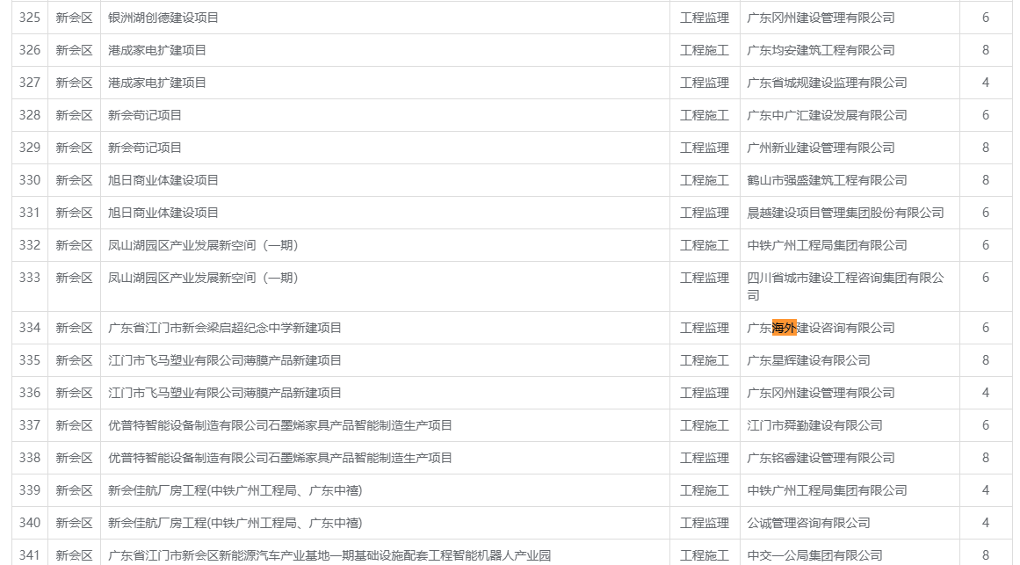Select row 336 project 江门市飞马塑业 薄膜产品

[x=224, y=393]
